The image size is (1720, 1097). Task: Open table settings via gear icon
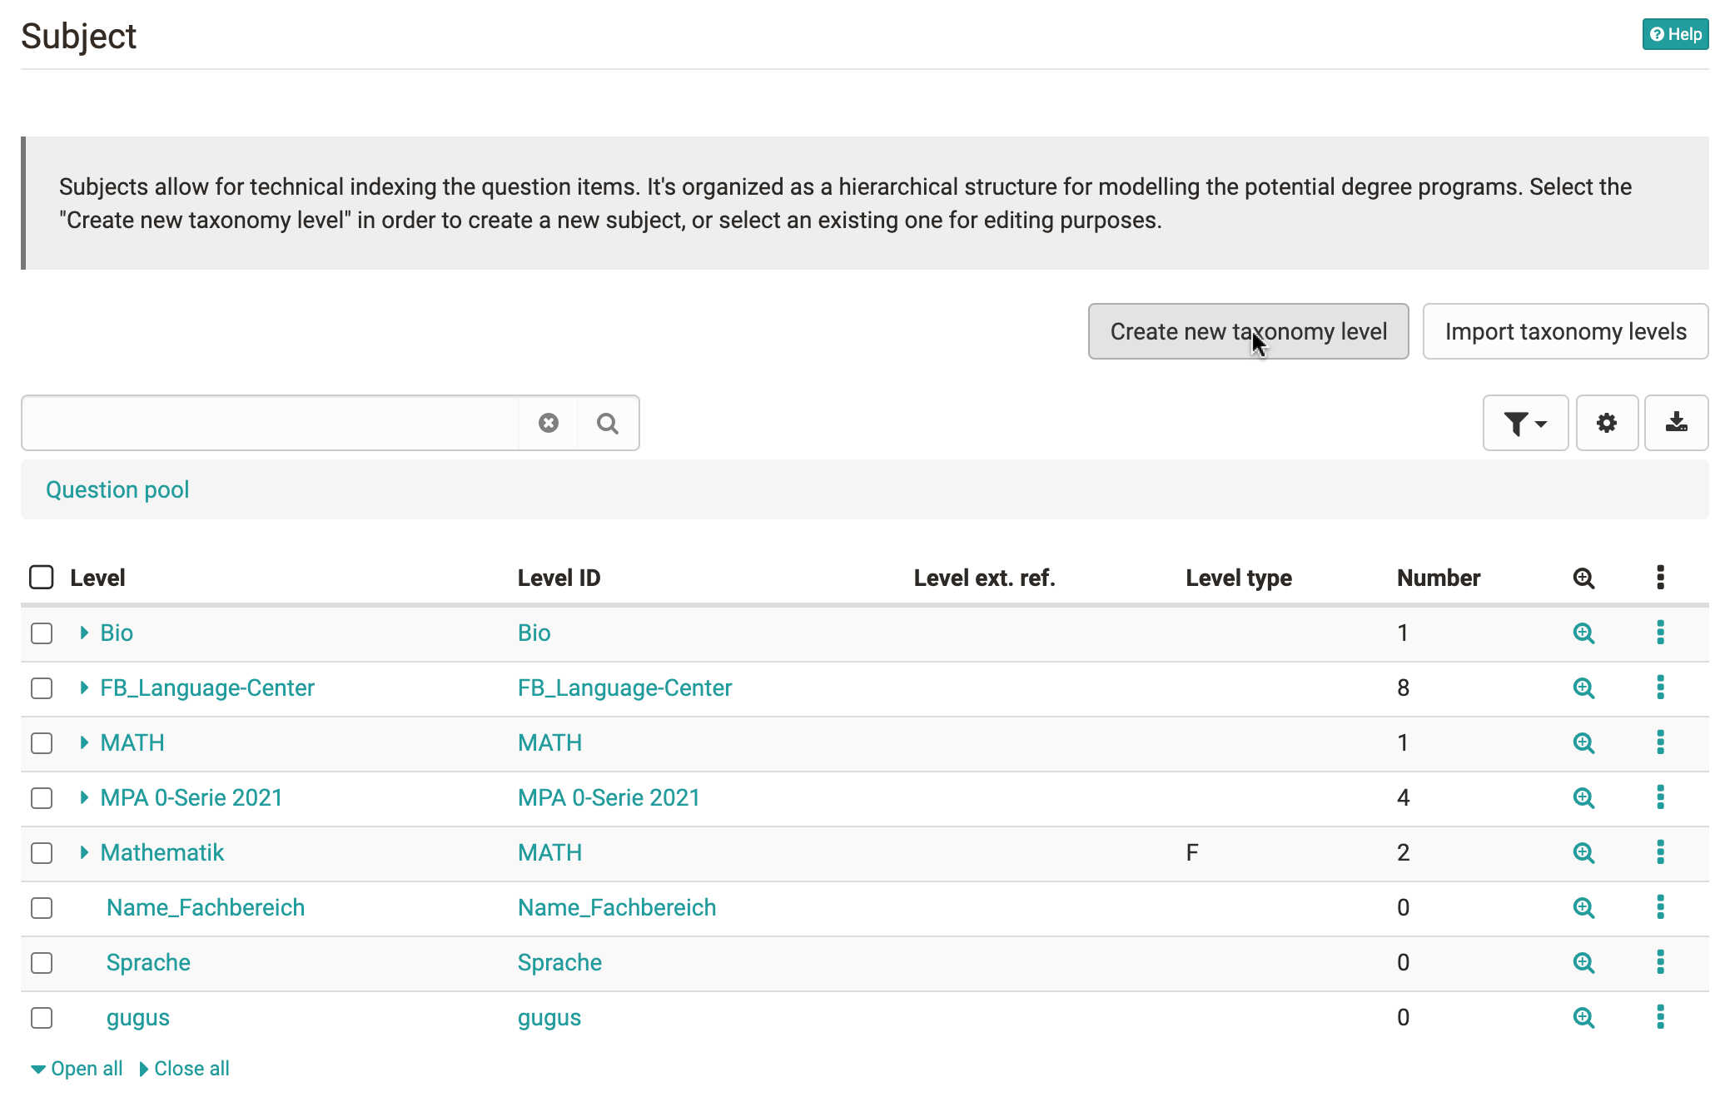point(1607,423)
